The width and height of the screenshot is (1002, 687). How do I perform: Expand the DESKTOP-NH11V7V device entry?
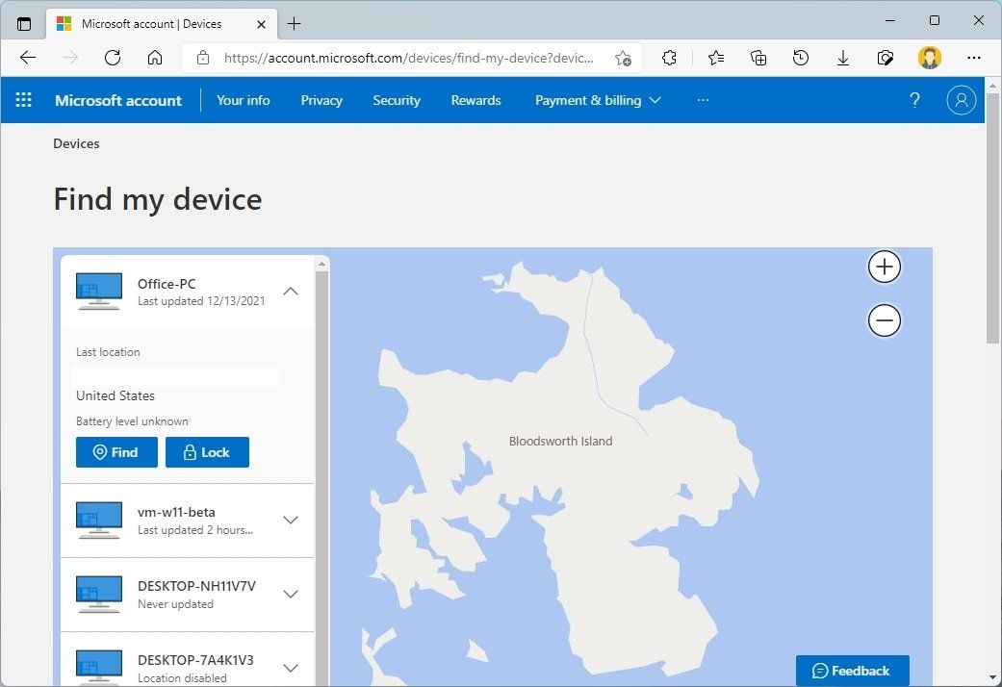click(291, 594)
